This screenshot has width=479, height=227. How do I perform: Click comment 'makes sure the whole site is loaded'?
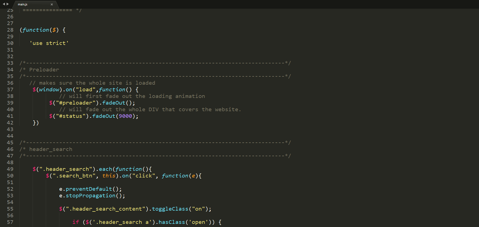click(92, 83)
